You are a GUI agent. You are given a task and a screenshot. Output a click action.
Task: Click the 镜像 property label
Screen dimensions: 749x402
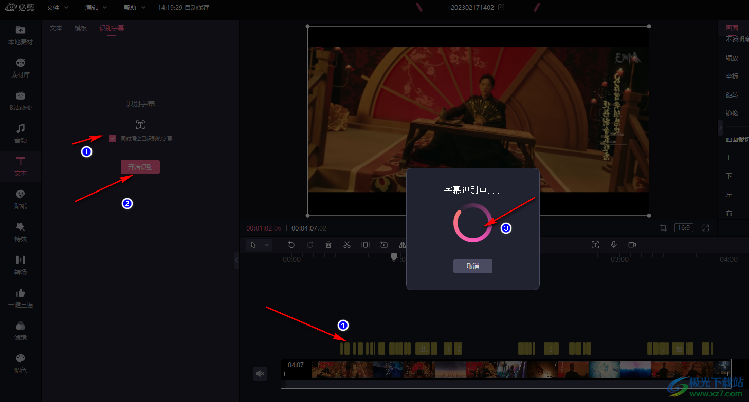(732, 113)
